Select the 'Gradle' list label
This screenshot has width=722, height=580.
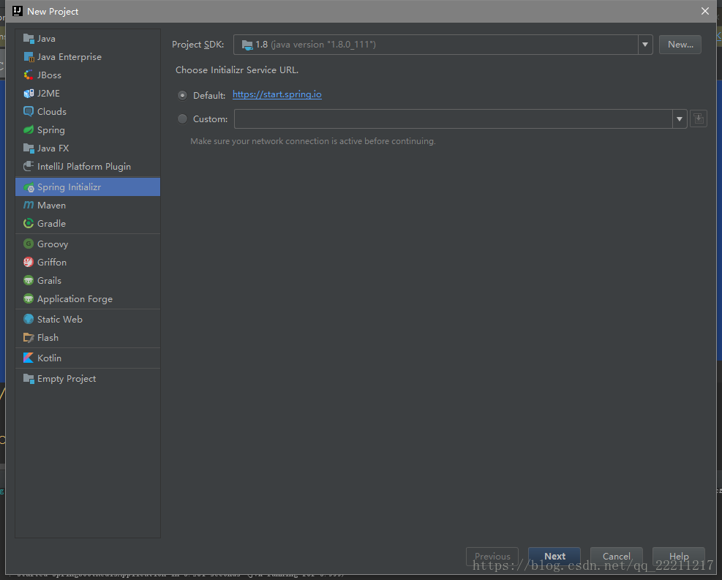51,223
